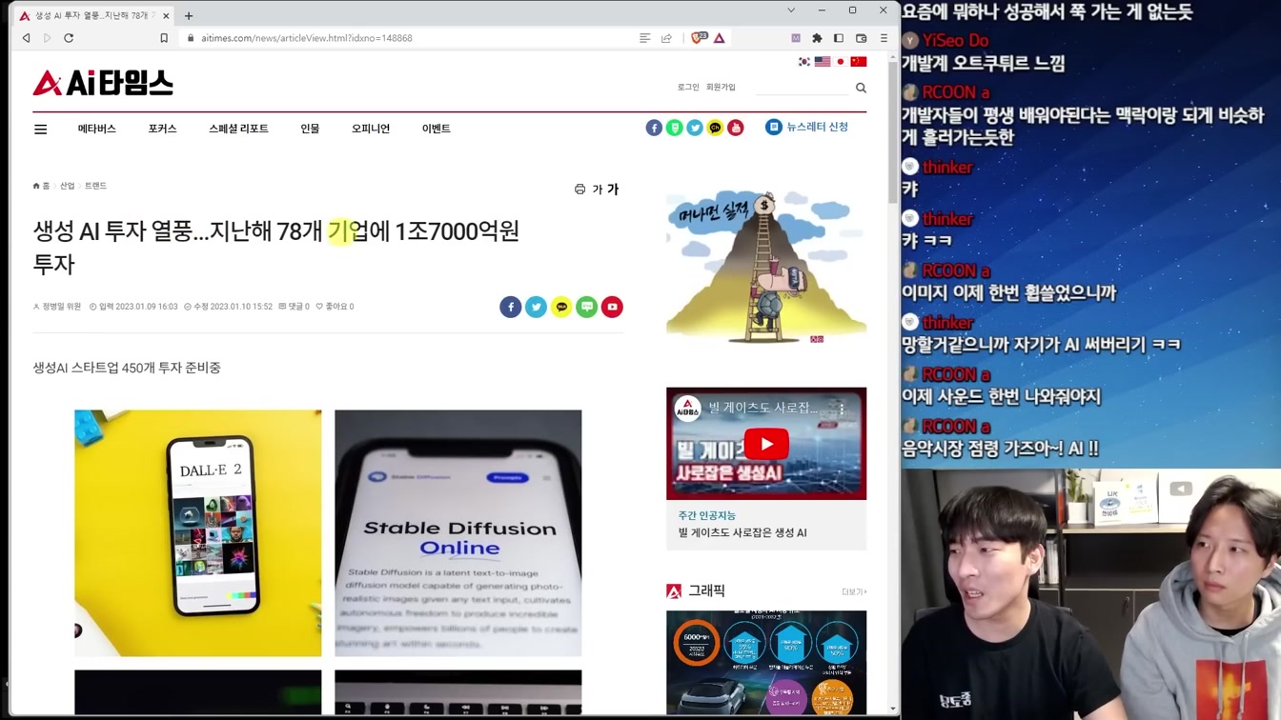Click the Brave Rewards triangle icon
Viewport: 1281px width, 720px height.
tap(720, 38)
